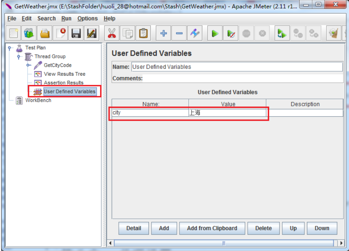Collapse the Test Plan tree node handle
Screen dimensions: 349x251
click(10, 48)
